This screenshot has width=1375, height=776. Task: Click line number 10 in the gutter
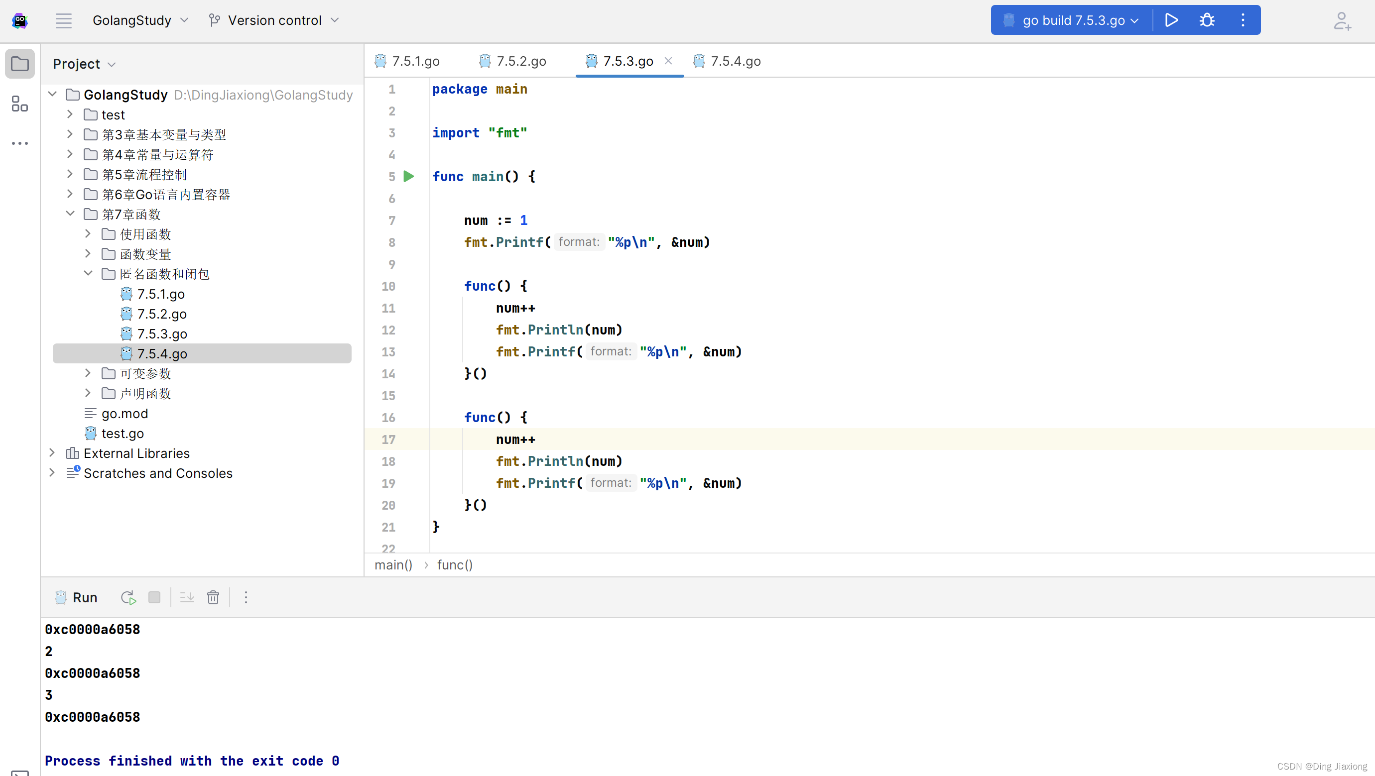tap(388, 286)
